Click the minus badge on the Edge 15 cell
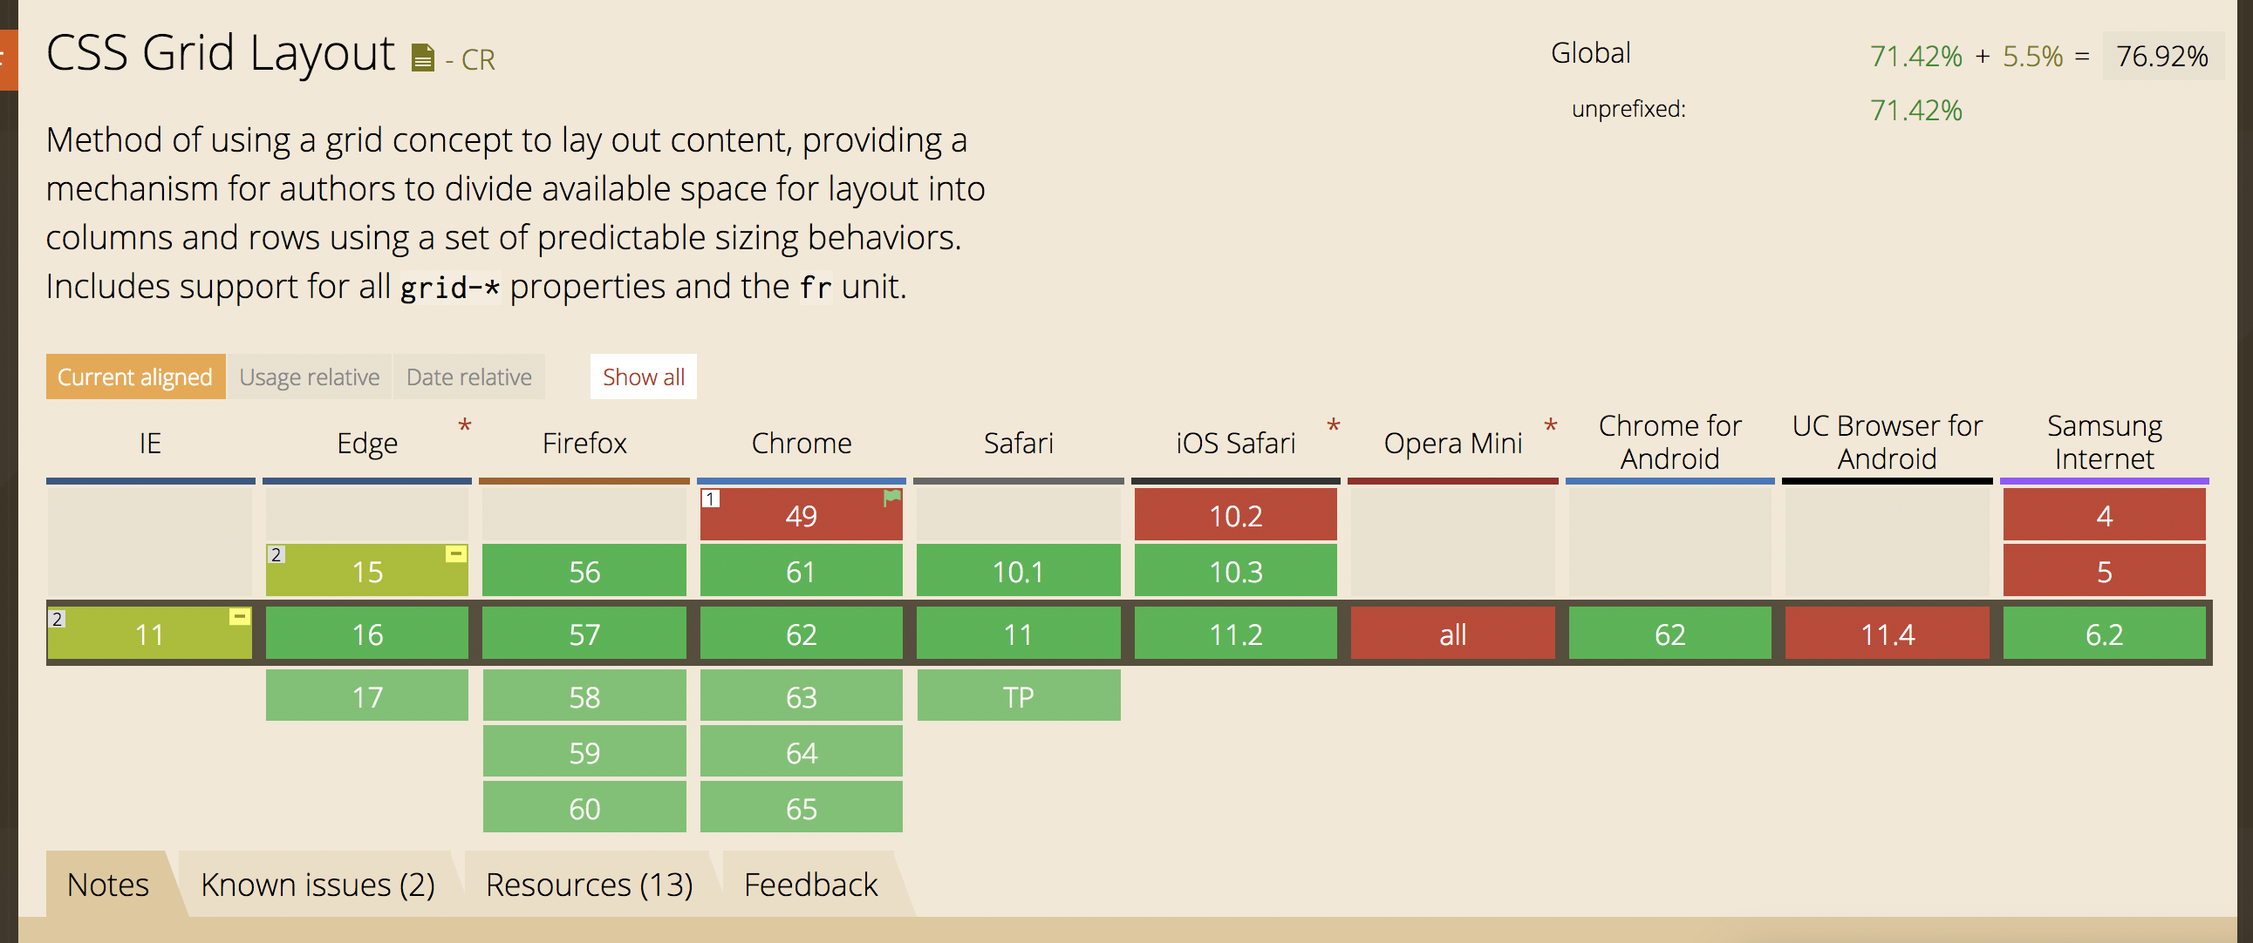2253x943 pixels. [455, 553]
